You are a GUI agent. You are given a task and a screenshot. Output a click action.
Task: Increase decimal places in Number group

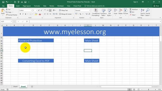[x=87, y=14]
